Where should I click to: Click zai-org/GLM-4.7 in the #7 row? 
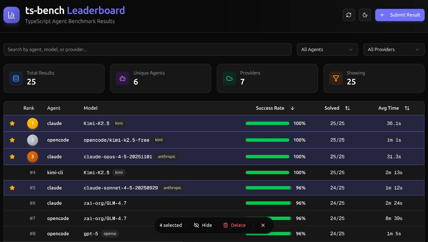tap(105, 218)
